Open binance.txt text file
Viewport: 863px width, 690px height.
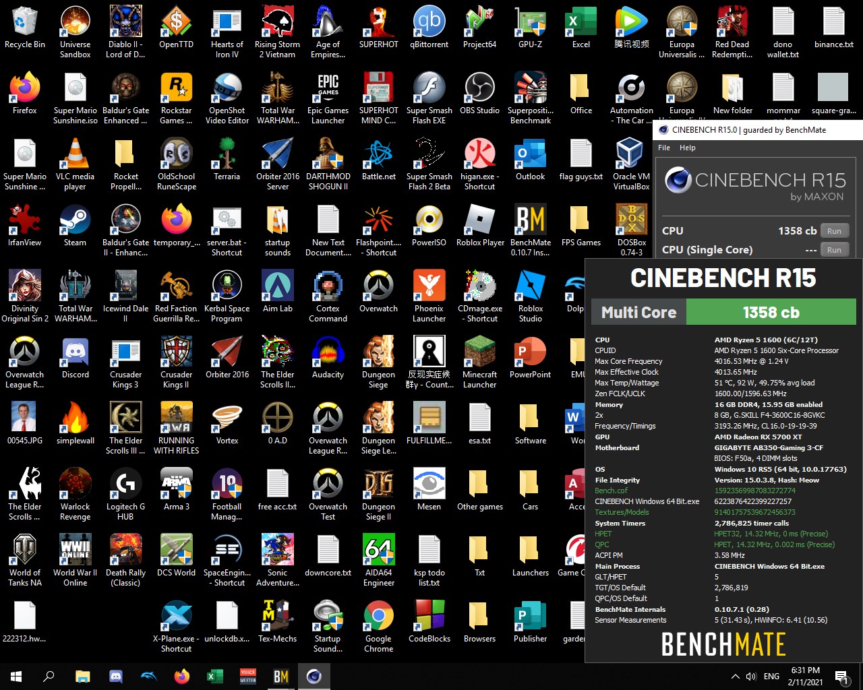pos(834,28)
